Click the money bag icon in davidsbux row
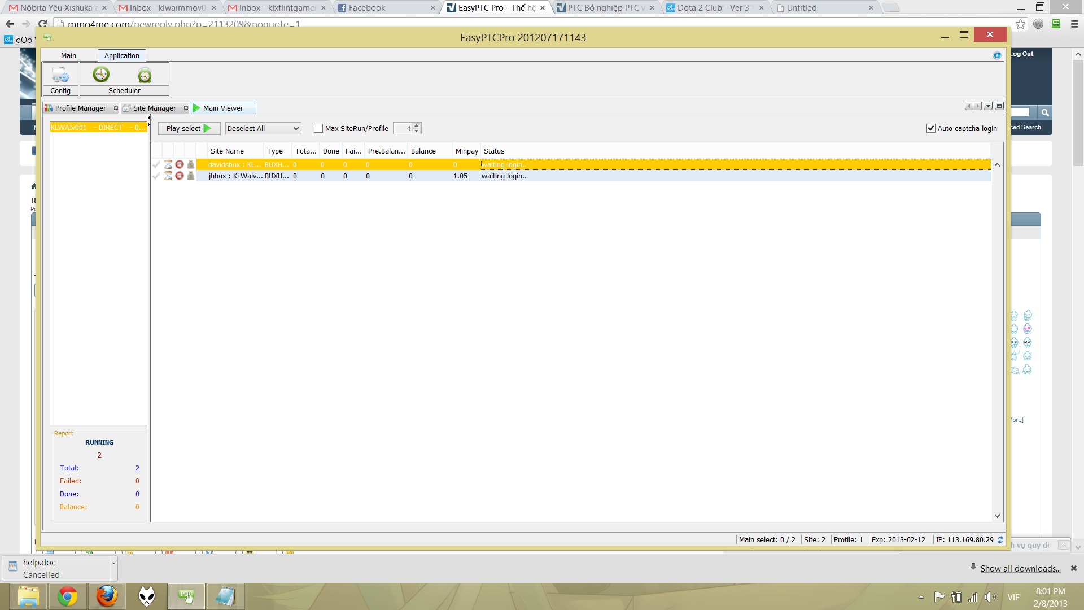1084x610 pixels. pyautogui.click(x=191, y=164)
